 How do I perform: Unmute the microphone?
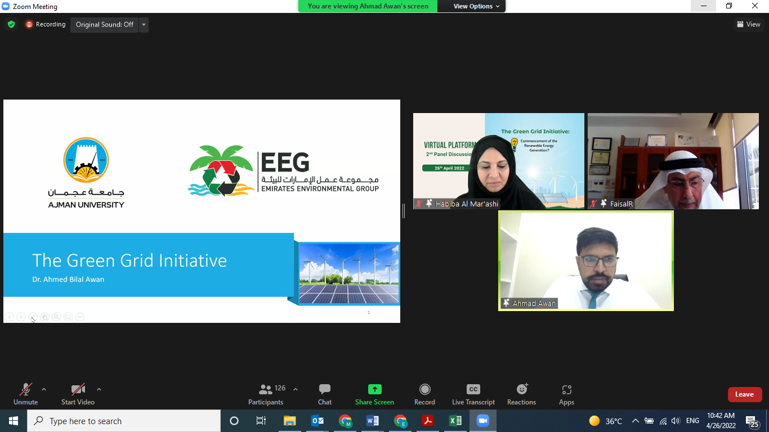coord(25,394)
